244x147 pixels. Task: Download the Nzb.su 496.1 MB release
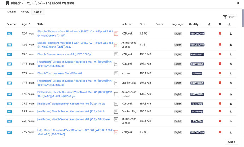coord(231,73)
